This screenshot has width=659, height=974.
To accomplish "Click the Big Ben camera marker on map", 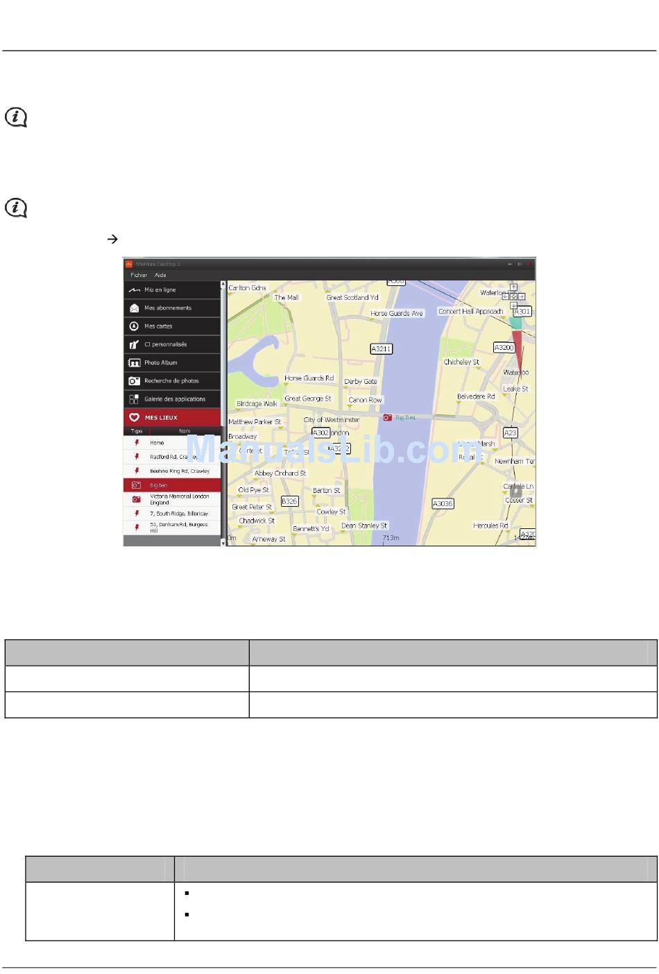I will (x=388, y=418).
